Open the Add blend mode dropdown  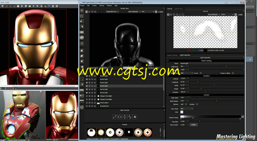tap(187, 73)
